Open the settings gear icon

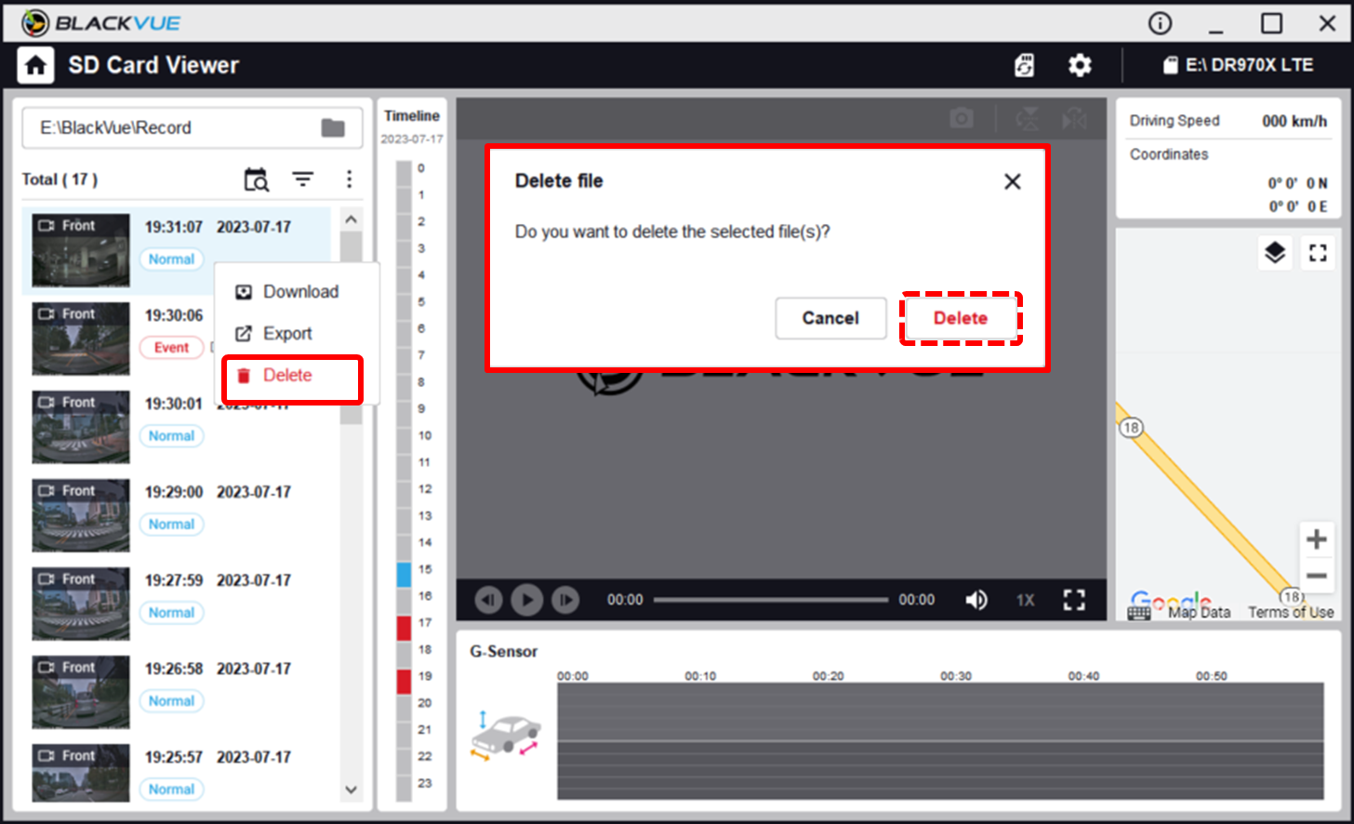(1079, 65)
